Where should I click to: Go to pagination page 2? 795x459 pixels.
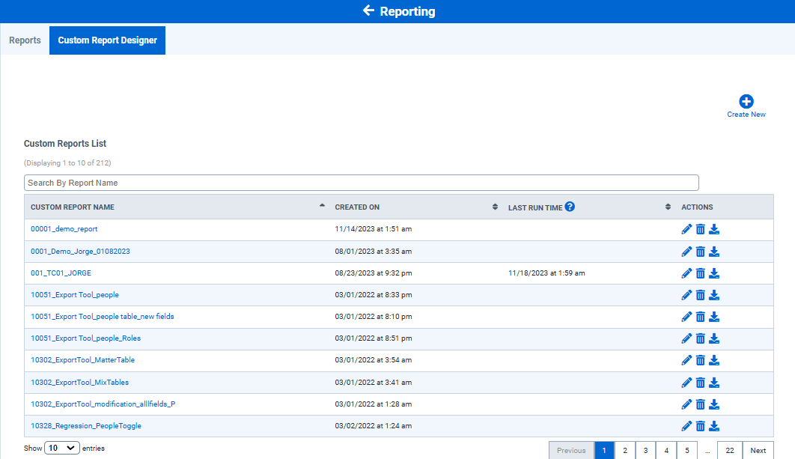tap(625, 450)
